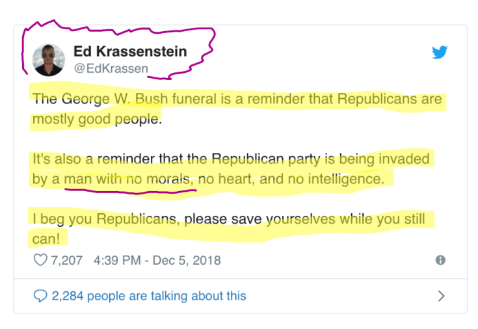Click the Ed Krassenstein display name
Viewport: 478px width, 329px height.
pyautogui.click(x=130, y=51)
